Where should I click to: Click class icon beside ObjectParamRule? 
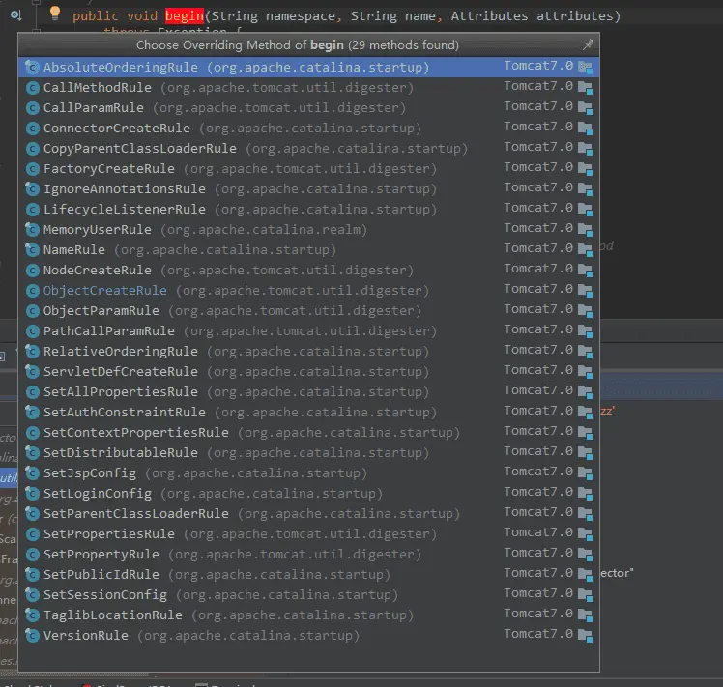point(32,311)
